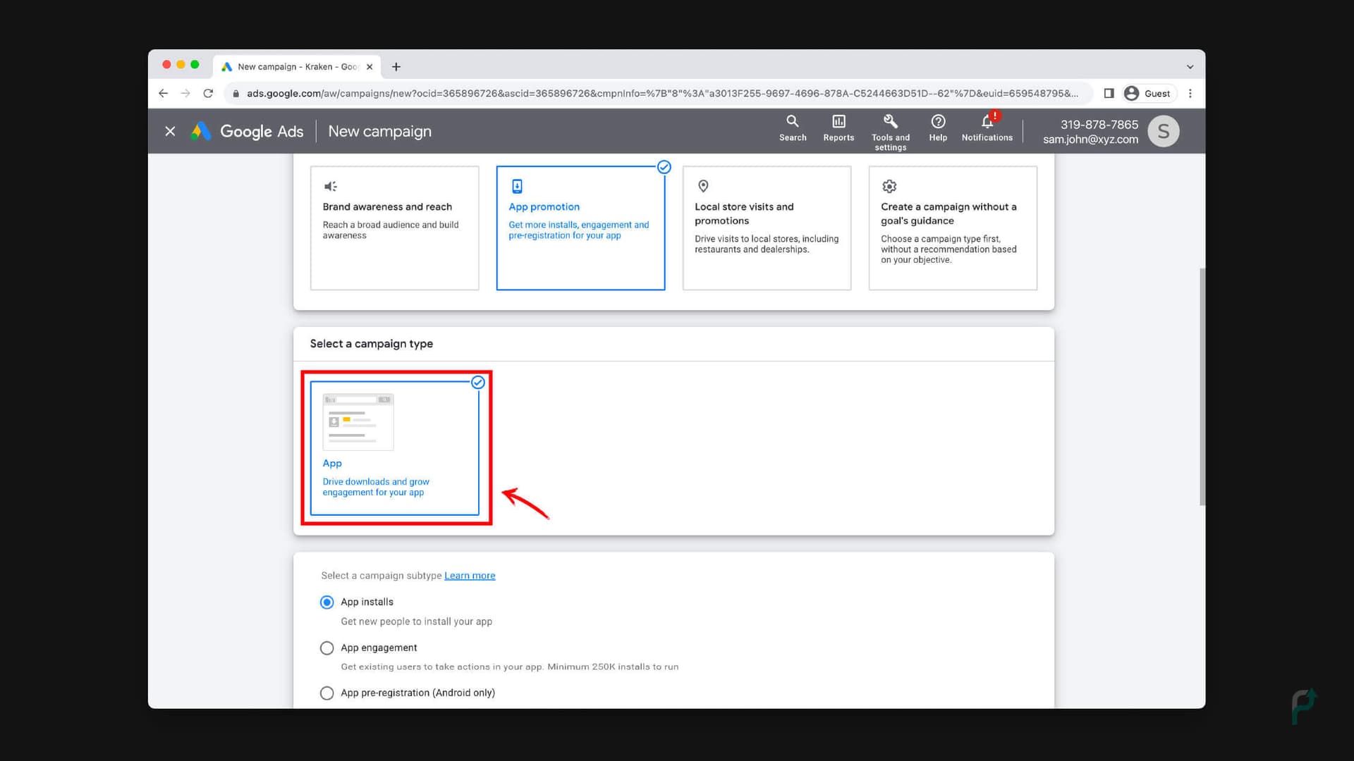Select the Brand awareness and reach goal
The height and width of the screenshot is (761, 1354).
click(395, 228)
